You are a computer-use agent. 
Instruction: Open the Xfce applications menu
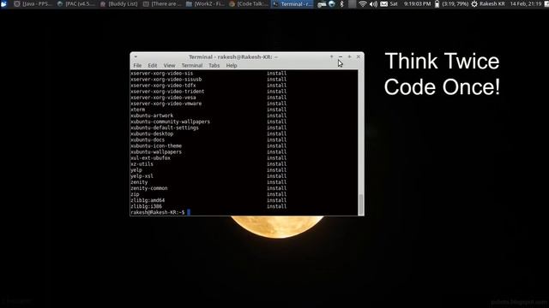(4, 3)
